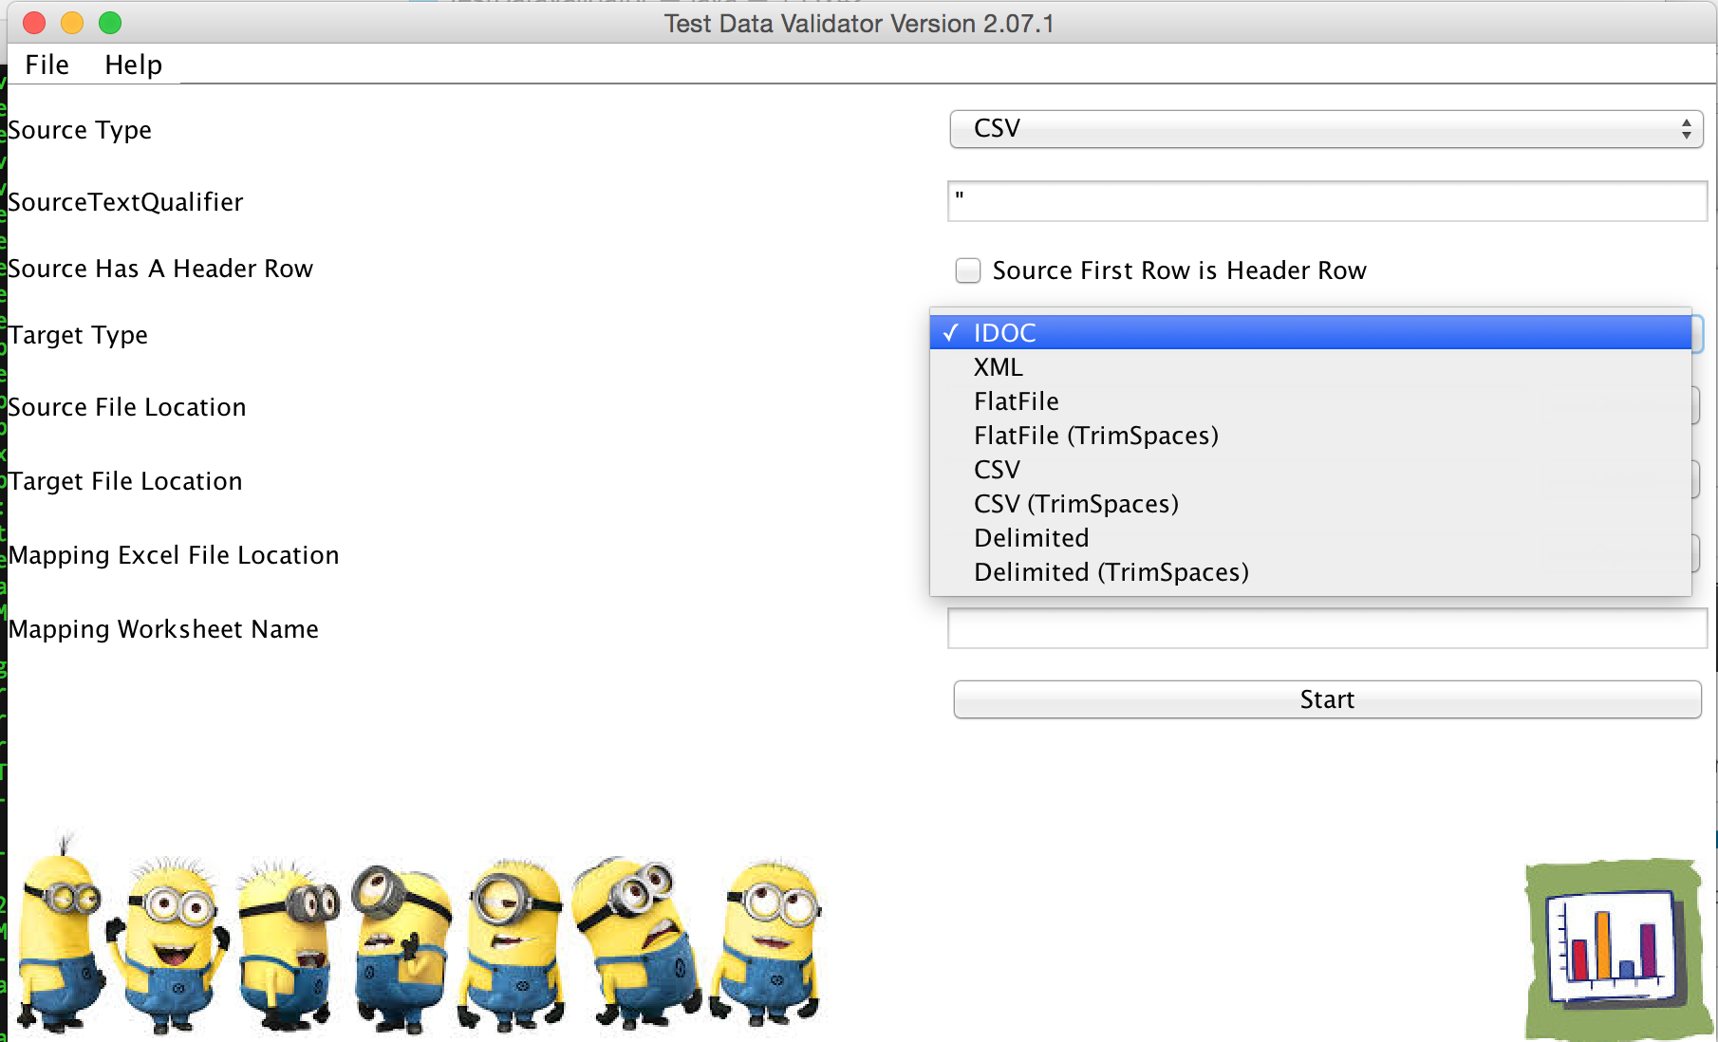Select CSV (TrimSpaces) target type
The height and width of the screenshot is (1042, 1718).
pyautogui.click(x=1075, y=504)
